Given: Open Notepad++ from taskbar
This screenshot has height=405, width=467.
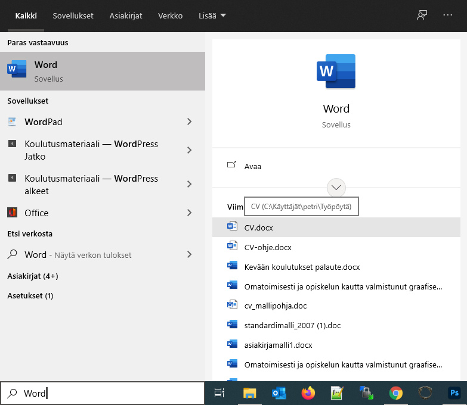Looking at the screenshot, I should (337, 393).
